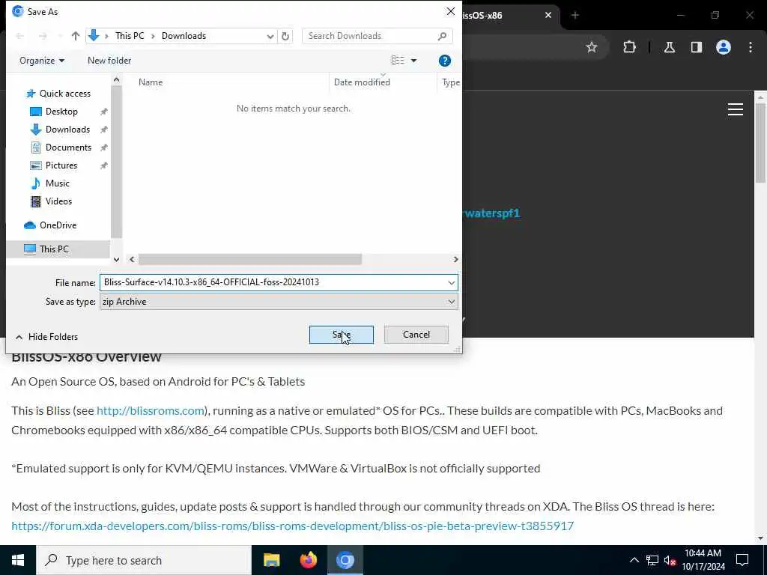
Task: Click the search magnifier in Search Downloads
Action: (442, 36)
